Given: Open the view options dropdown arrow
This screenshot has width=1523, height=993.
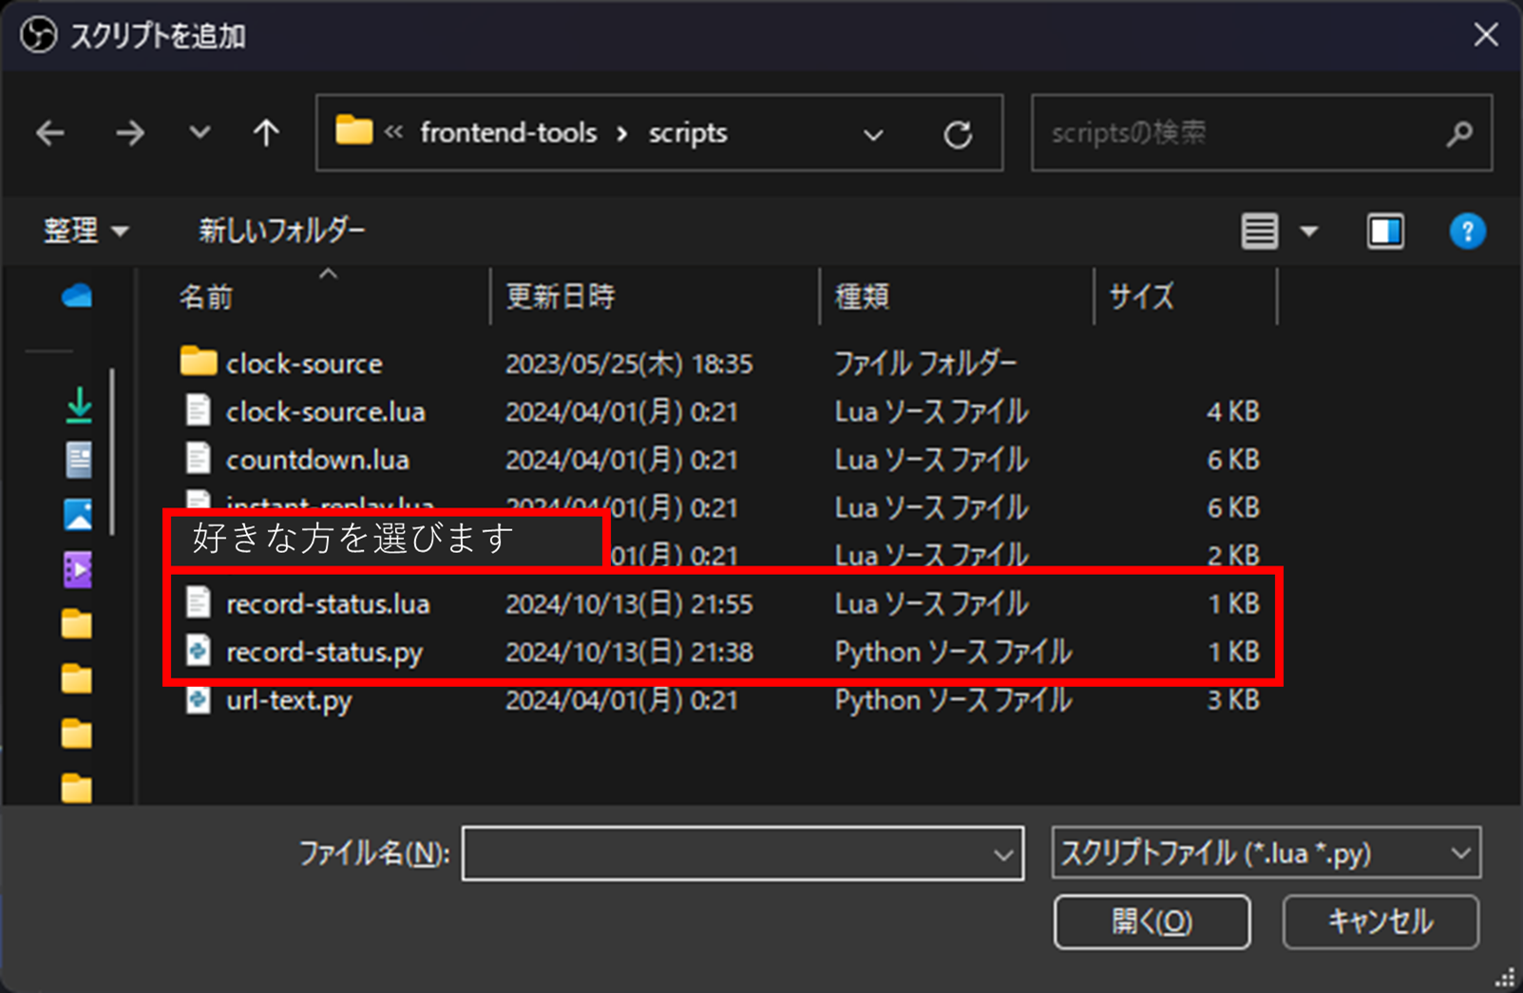Looking at the screenshot, I should click(1309, 231).
